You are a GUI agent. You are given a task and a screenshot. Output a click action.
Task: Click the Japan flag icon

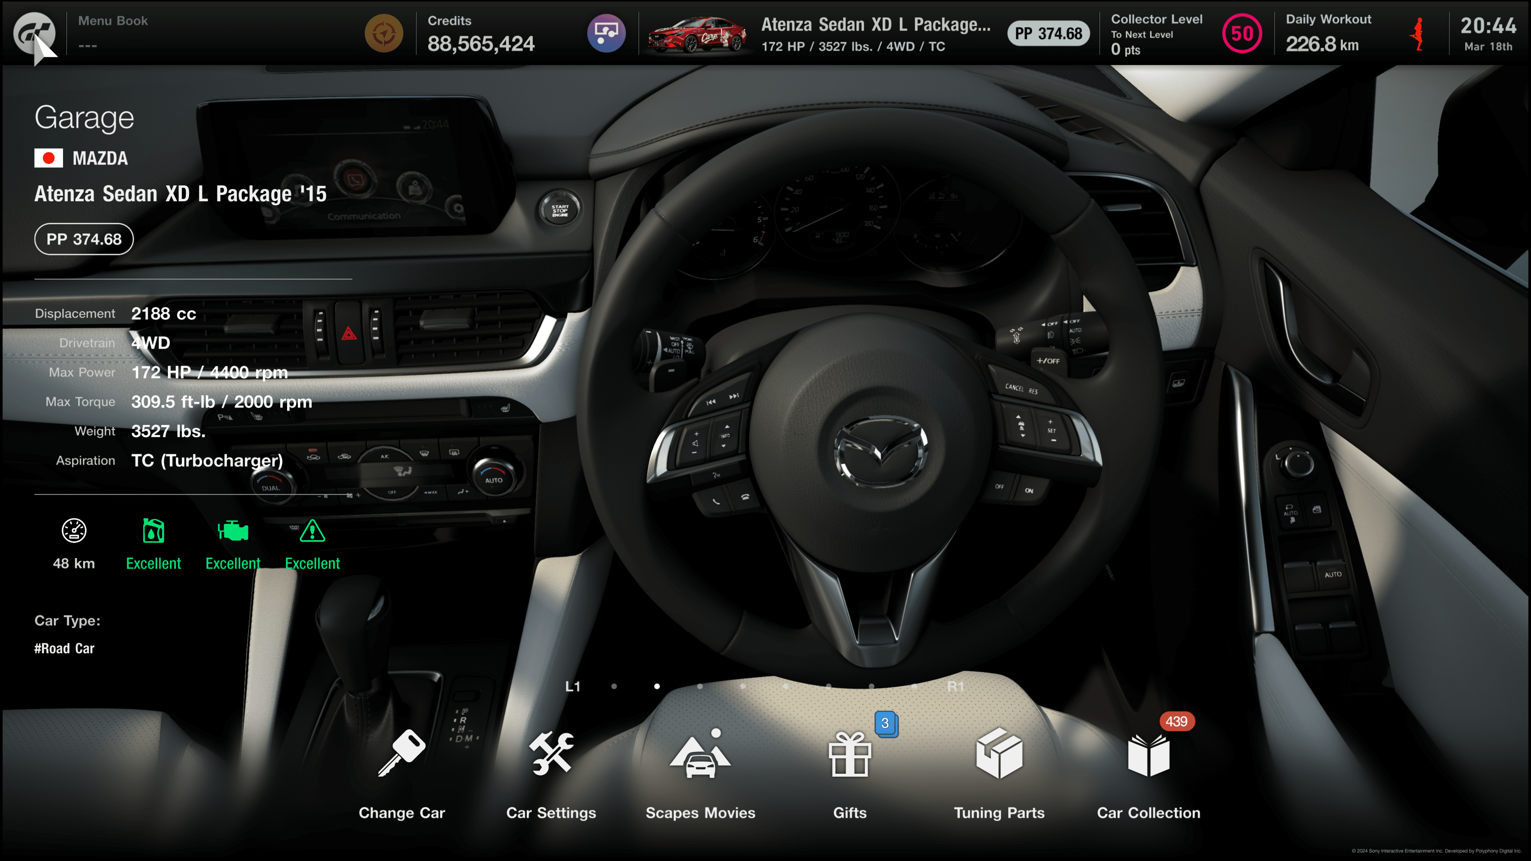point(49,158)
